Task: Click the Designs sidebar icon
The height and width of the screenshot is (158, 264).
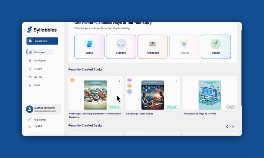Action: pyautogui.click(x=30, y=69)
